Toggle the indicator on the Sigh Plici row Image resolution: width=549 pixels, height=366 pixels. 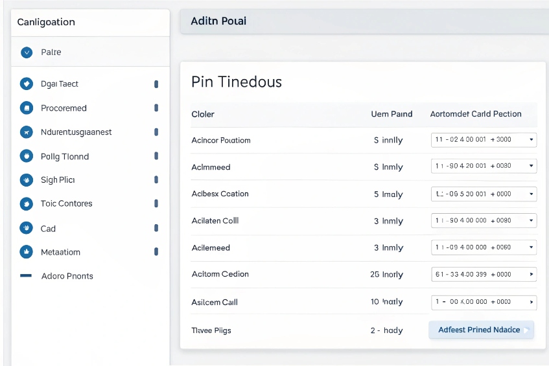point(156,179)
